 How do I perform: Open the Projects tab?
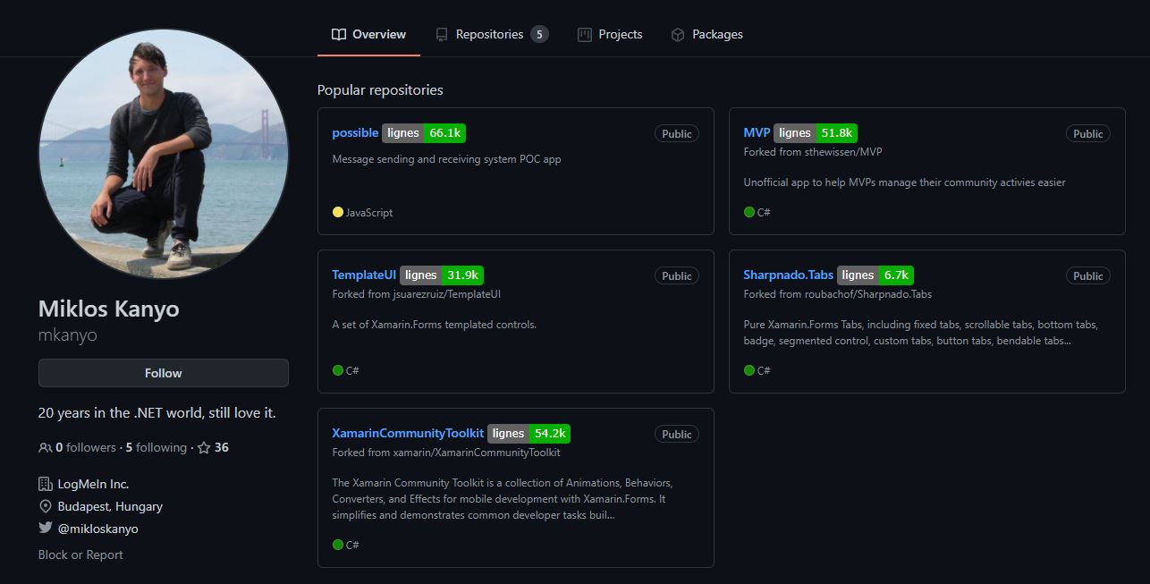[620, 35]
